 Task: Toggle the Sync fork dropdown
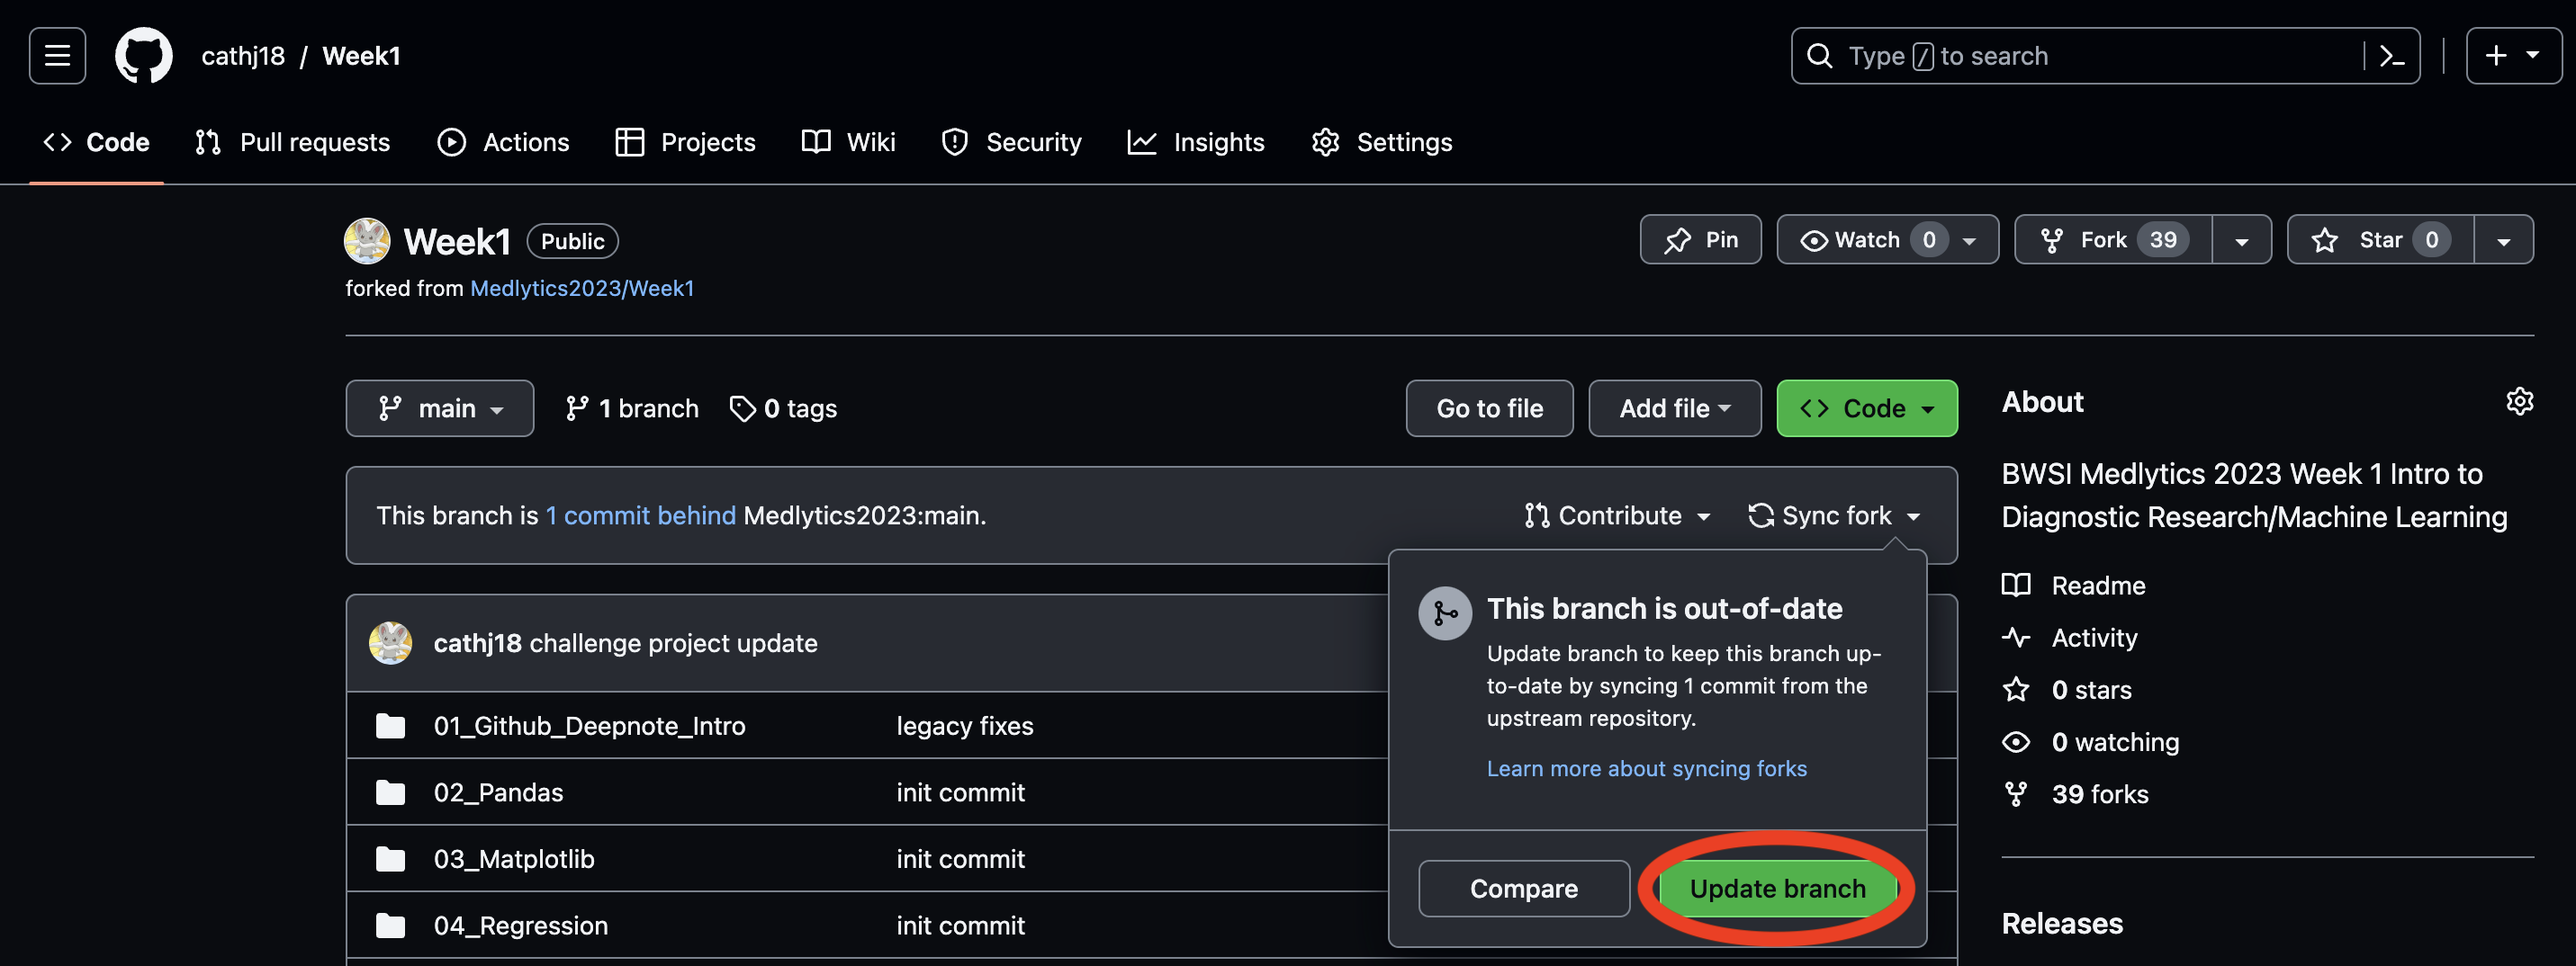pyautogui.click(x=1834, y=515)
